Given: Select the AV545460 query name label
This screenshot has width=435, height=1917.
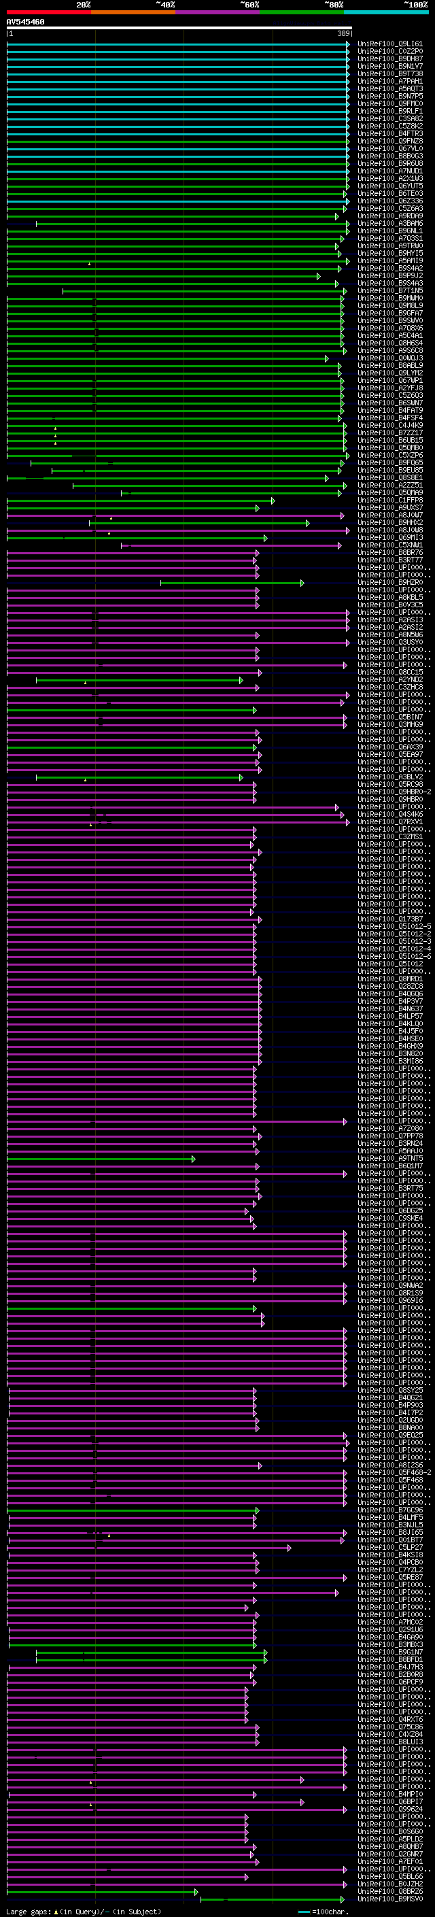Looking at the screenshot, I should coord(25,22).
